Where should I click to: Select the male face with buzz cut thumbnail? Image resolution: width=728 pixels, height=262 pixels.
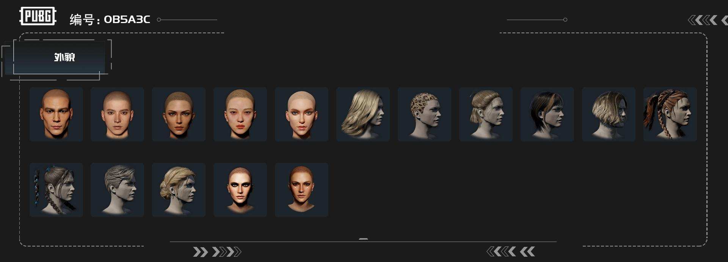tap(56, 115)
